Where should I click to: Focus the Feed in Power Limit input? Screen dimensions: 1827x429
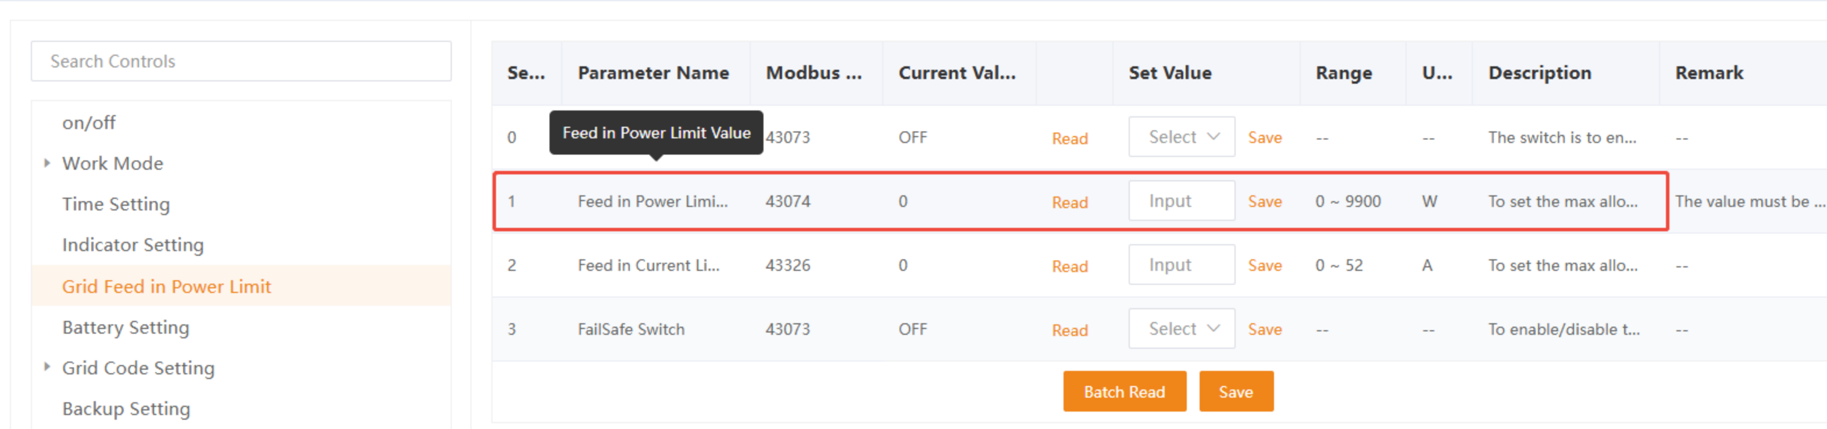1181,201
